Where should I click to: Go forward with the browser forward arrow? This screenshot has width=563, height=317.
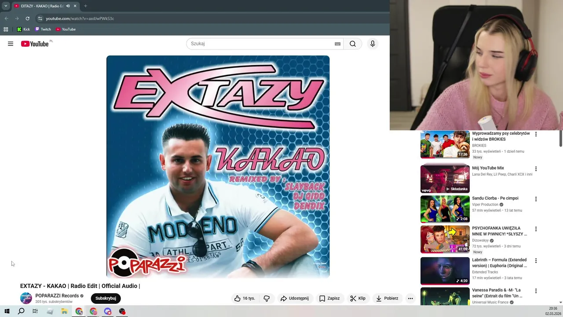click(17, 18)
